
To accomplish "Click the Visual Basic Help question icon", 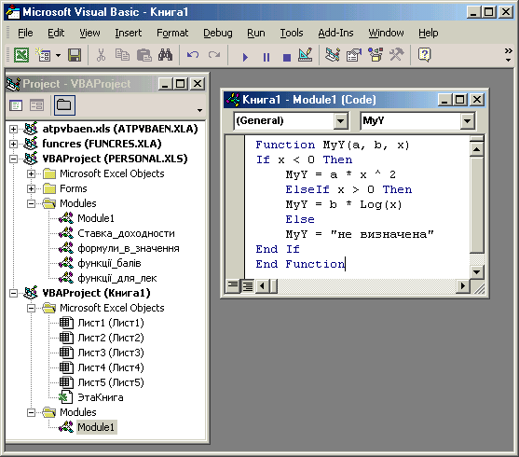I will click(424, 55).
